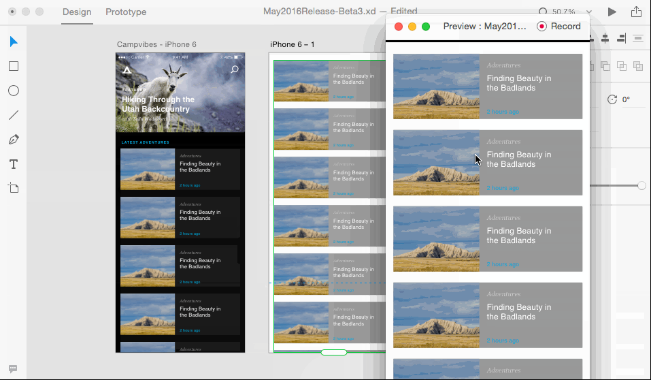Click the document title May2016Release-Beta3.xd

coord(319,11)
